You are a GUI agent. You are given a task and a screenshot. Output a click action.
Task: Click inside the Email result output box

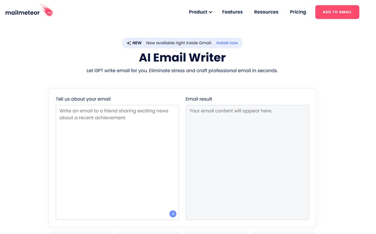tap(247, 162)
